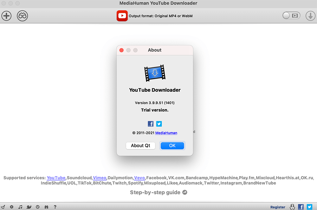Screen dimensions: 317x210
Task: Click the start all downloads arrow icon
Action: (x=310, y=16)
